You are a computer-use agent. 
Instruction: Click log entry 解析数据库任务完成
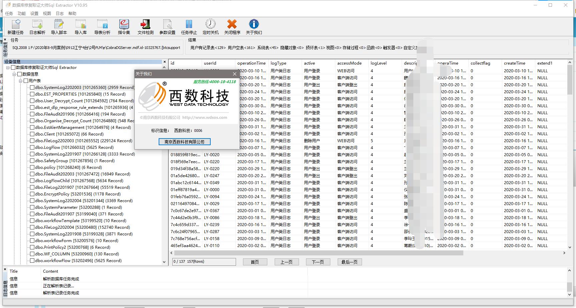point(61,279)
